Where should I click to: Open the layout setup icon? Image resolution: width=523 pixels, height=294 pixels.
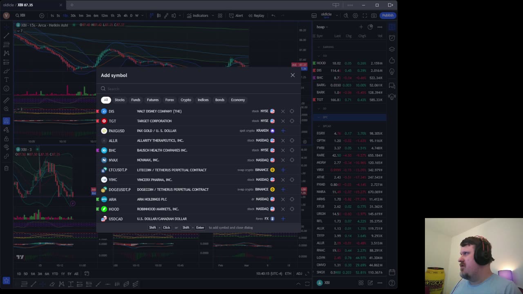[x=314, y=16]
